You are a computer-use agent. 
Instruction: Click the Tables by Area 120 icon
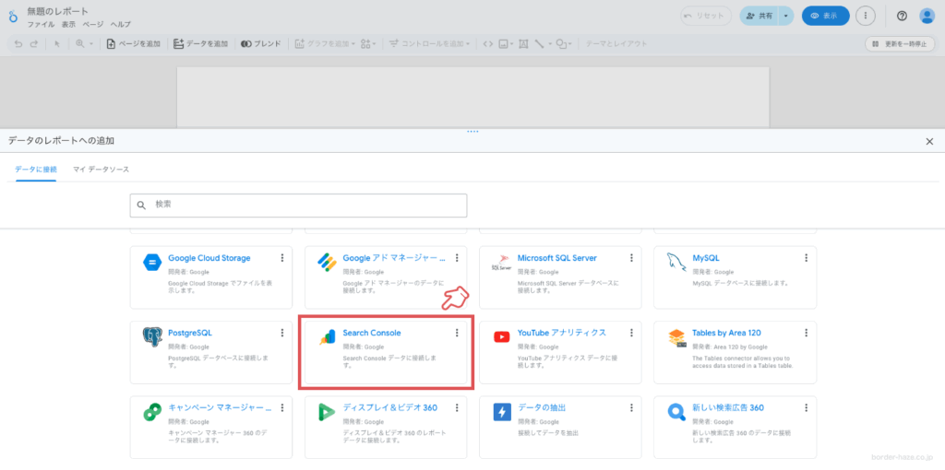[676, 337]
